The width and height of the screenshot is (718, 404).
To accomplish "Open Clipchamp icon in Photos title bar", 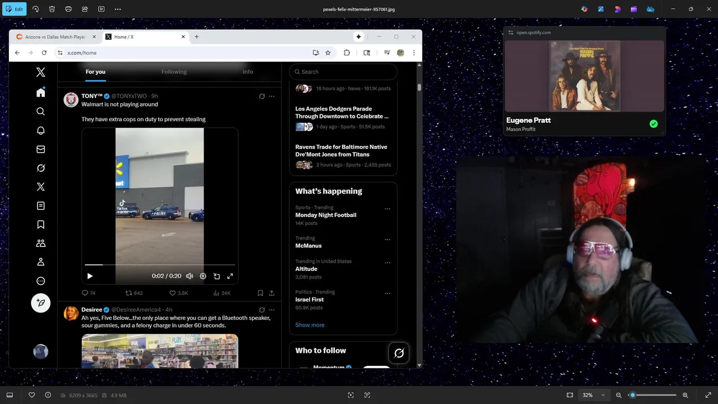I will [x=634, y=9].
